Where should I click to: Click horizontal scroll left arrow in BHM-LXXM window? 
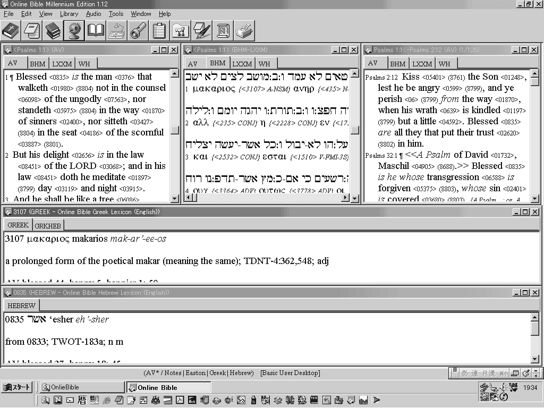(188, 198)
